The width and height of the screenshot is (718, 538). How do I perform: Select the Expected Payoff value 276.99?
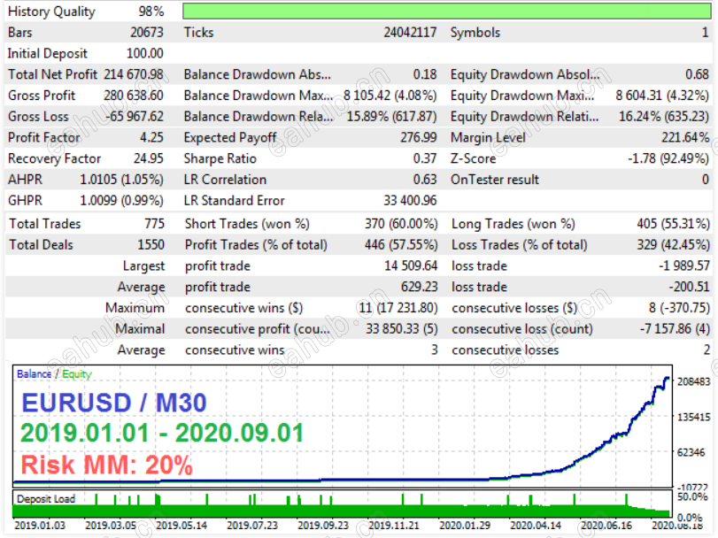(x=419, y=138)
